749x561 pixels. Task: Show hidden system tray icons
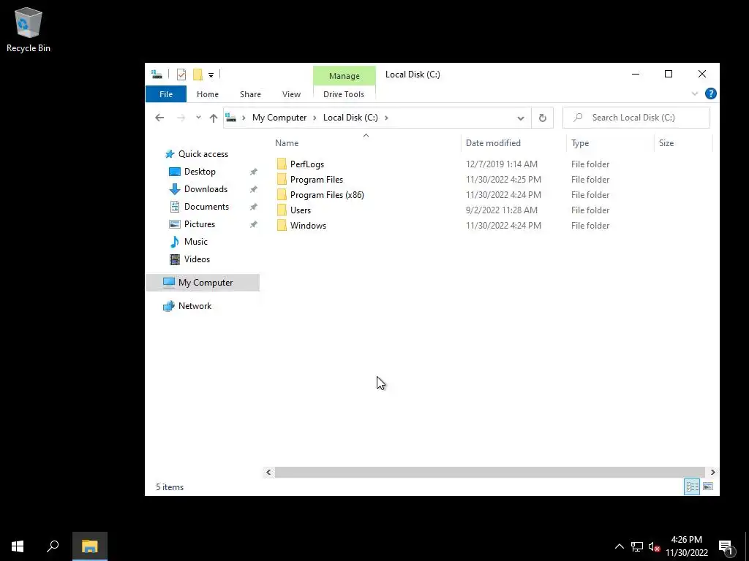click(x=619, y=546)
